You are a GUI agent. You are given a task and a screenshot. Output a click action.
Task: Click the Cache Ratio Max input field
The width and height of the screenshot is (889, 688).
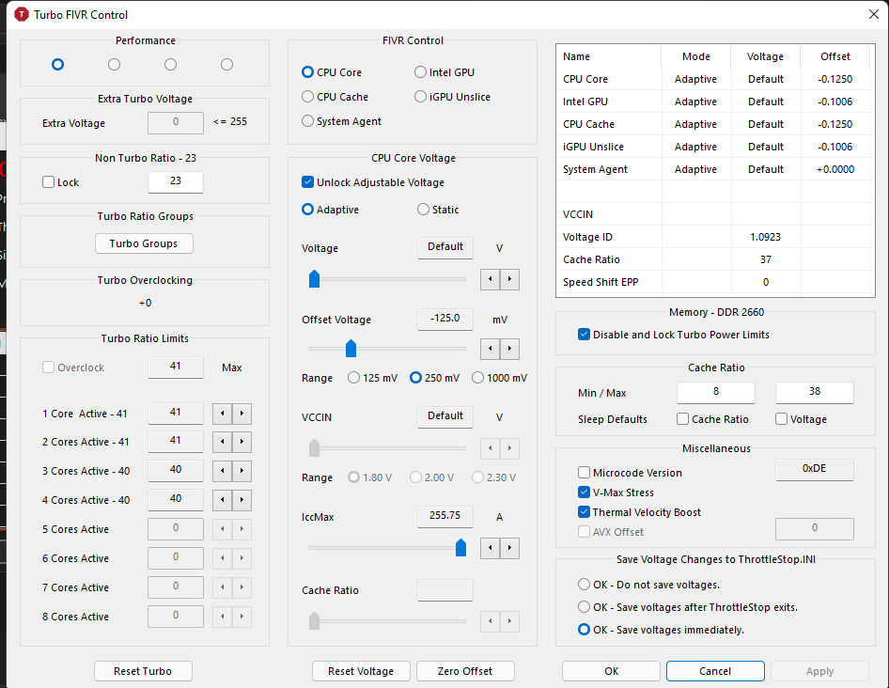click(815, 392)
